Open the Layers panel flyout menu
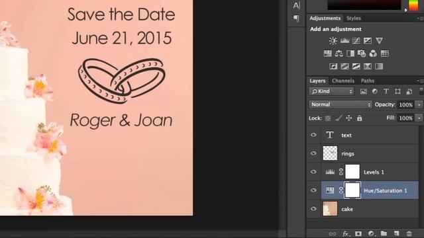 coord(419,81)
